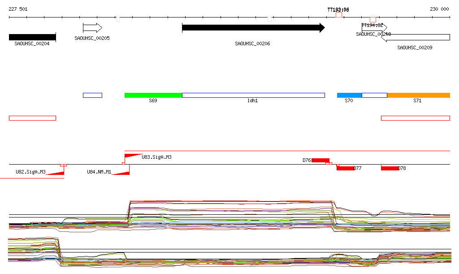
Task: Select the blue S70 segment
Action: click(349, 95)
